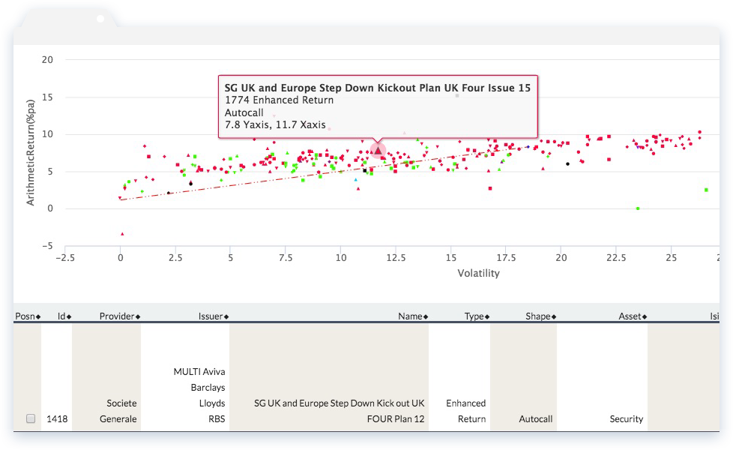Click the asset cell 'Security'
Viewport: 733px width, 450px height.
(x=627, y=418)
